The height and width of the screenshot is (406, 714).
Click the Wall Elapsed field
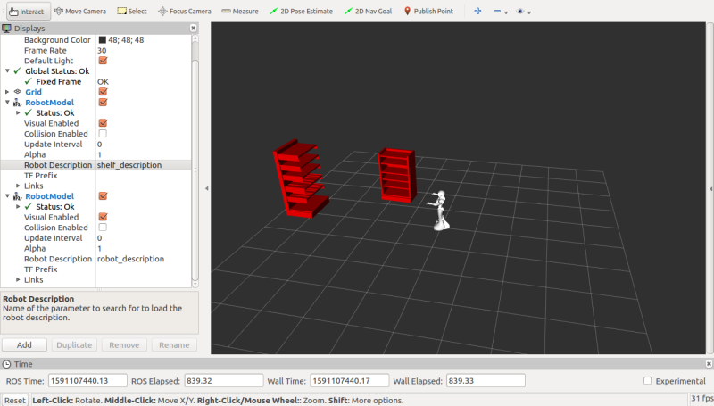pyautogui.click(x=486, y=380)
